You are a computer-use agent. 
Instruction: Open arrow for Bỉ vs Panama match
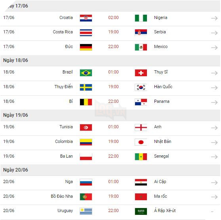point(214,102)
